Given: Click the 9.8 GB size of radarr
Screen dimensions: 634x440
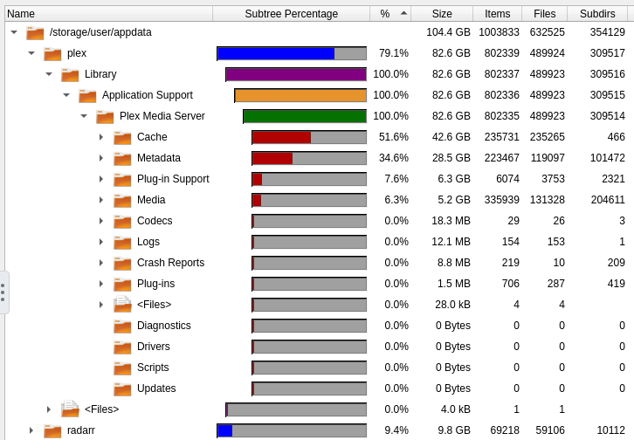Looking at the screenshot, I should (x=454, y=430).
